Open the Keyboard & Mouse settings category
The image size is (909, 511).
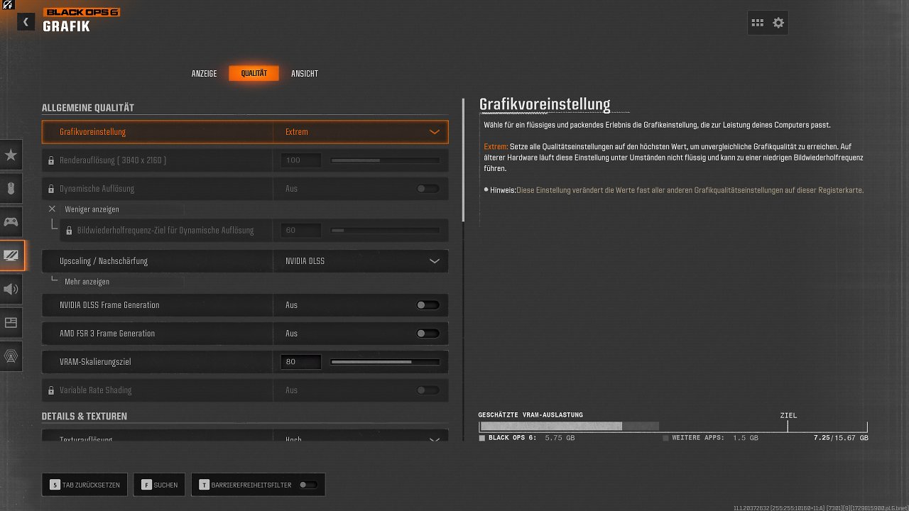click(x=11, y=188)
